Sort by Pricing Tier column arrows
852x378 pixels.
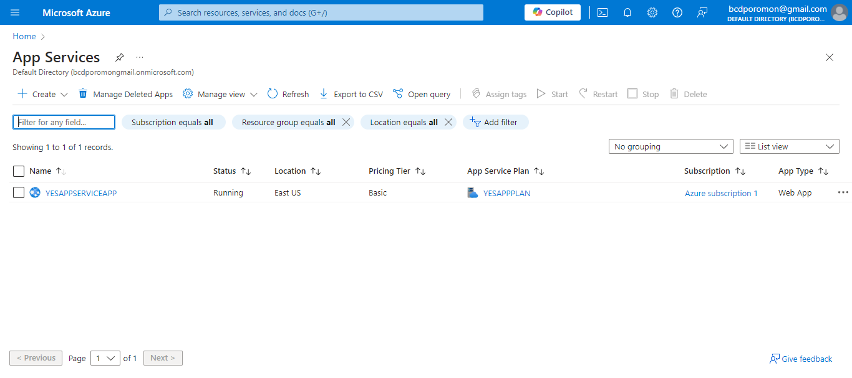click(420, 171)
